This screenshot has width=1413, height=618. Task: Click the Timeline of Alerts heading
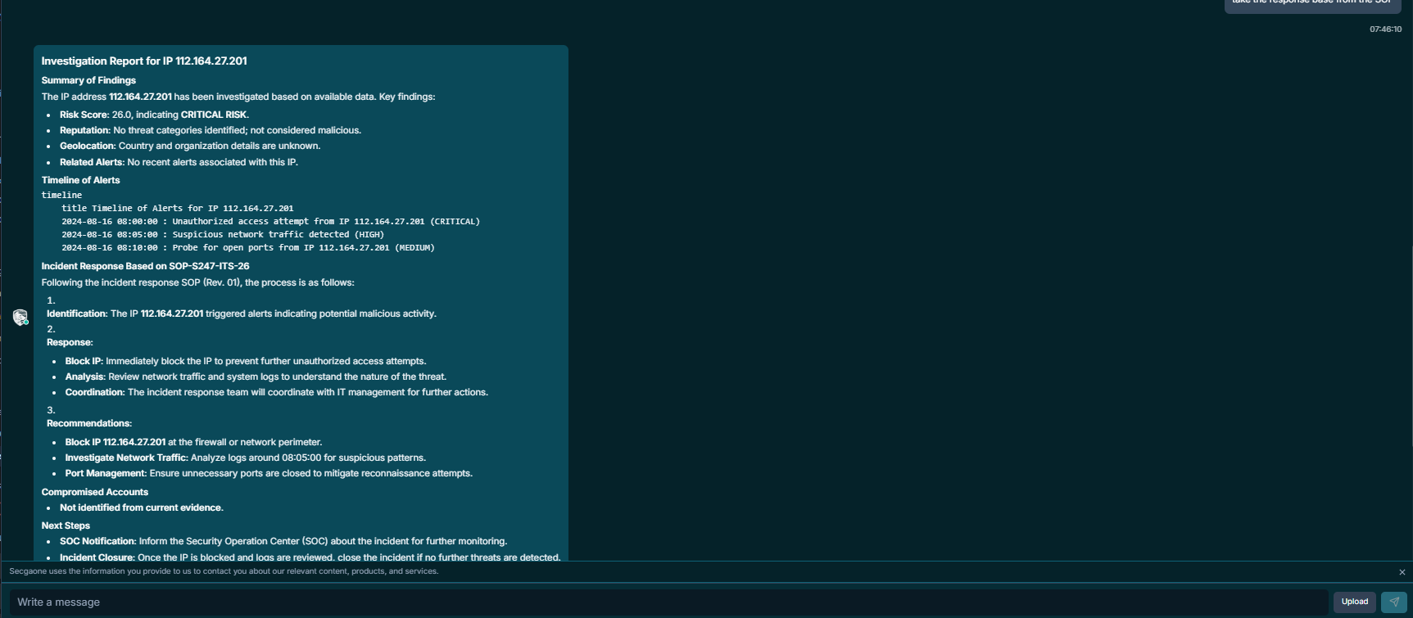(x=80, y=180)
